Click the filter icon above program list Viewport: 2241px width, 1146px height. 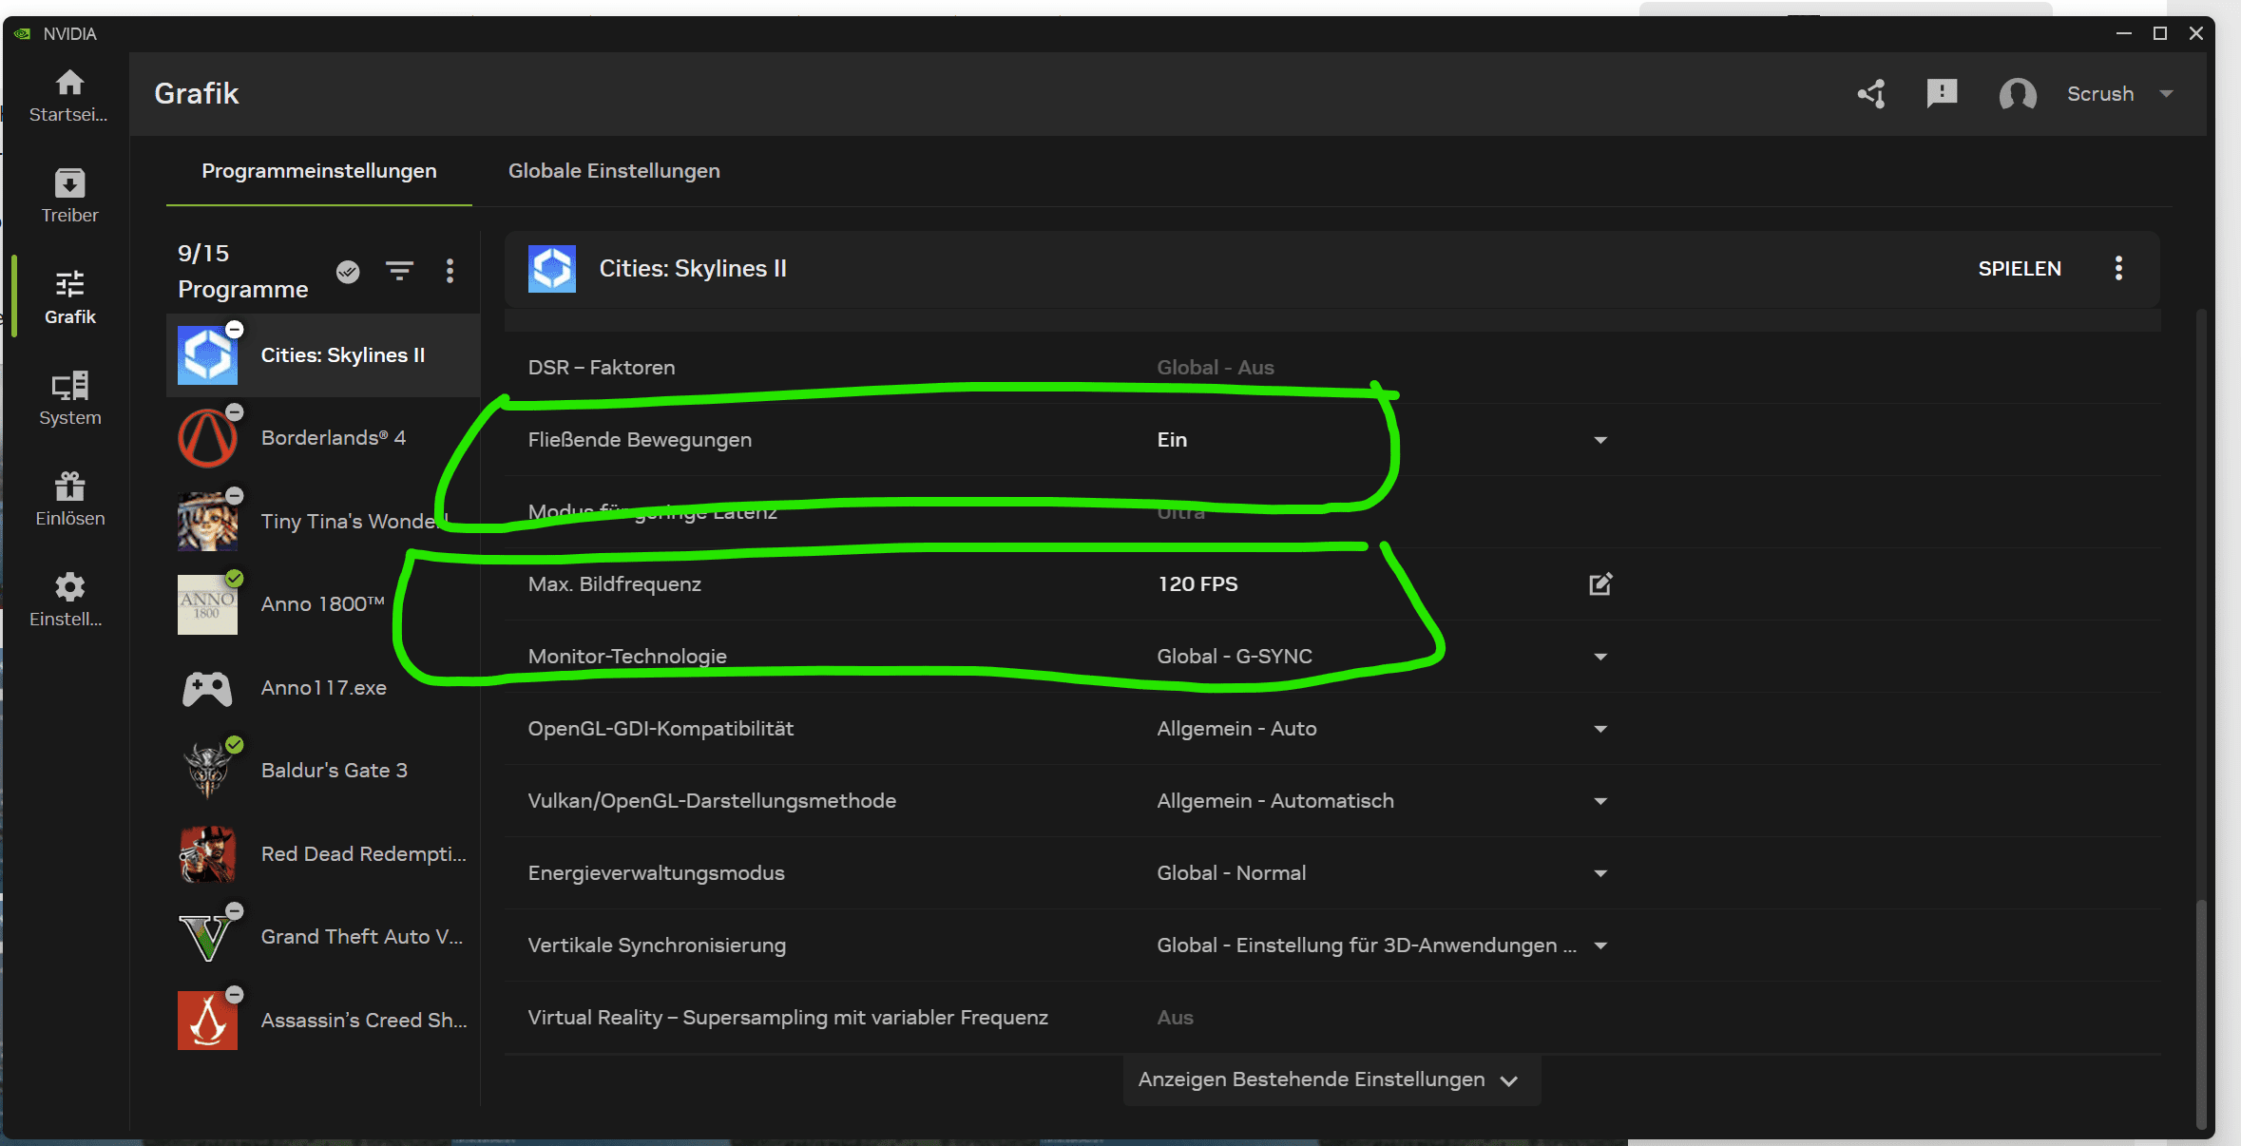[399, 272]
